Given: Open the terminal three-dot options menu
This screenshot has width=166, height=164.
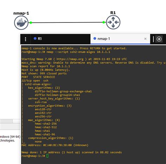Looking at the screenshot, I should click(x=26, y=39).
